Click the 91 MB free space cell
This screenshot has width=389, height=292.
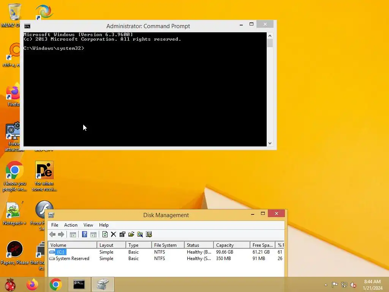259,259
